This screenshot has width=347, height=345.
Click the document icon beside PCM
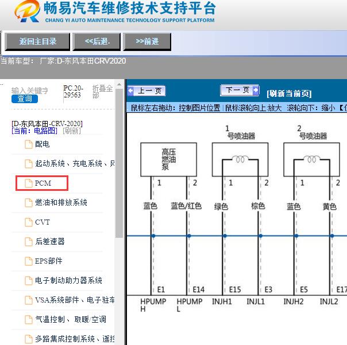29,183
